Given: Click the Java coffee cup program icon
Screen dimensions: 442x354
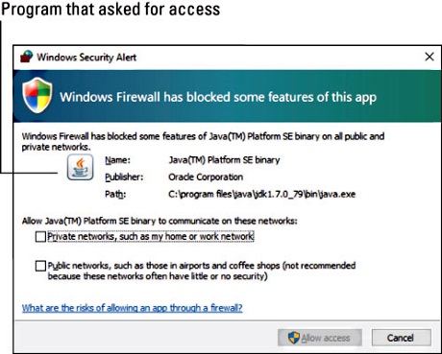Looking at the screenshot, I should click(81, 167).
